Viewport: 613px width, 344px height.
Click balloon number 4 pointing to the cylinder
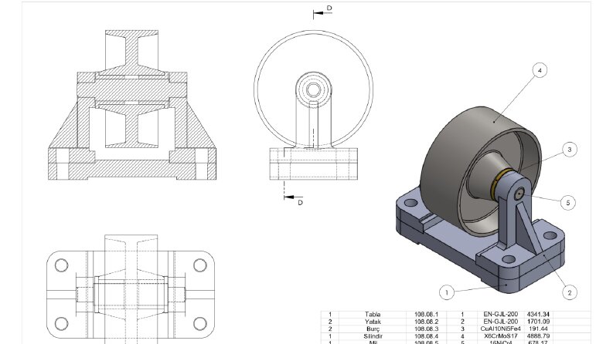(x=540, y=70)
